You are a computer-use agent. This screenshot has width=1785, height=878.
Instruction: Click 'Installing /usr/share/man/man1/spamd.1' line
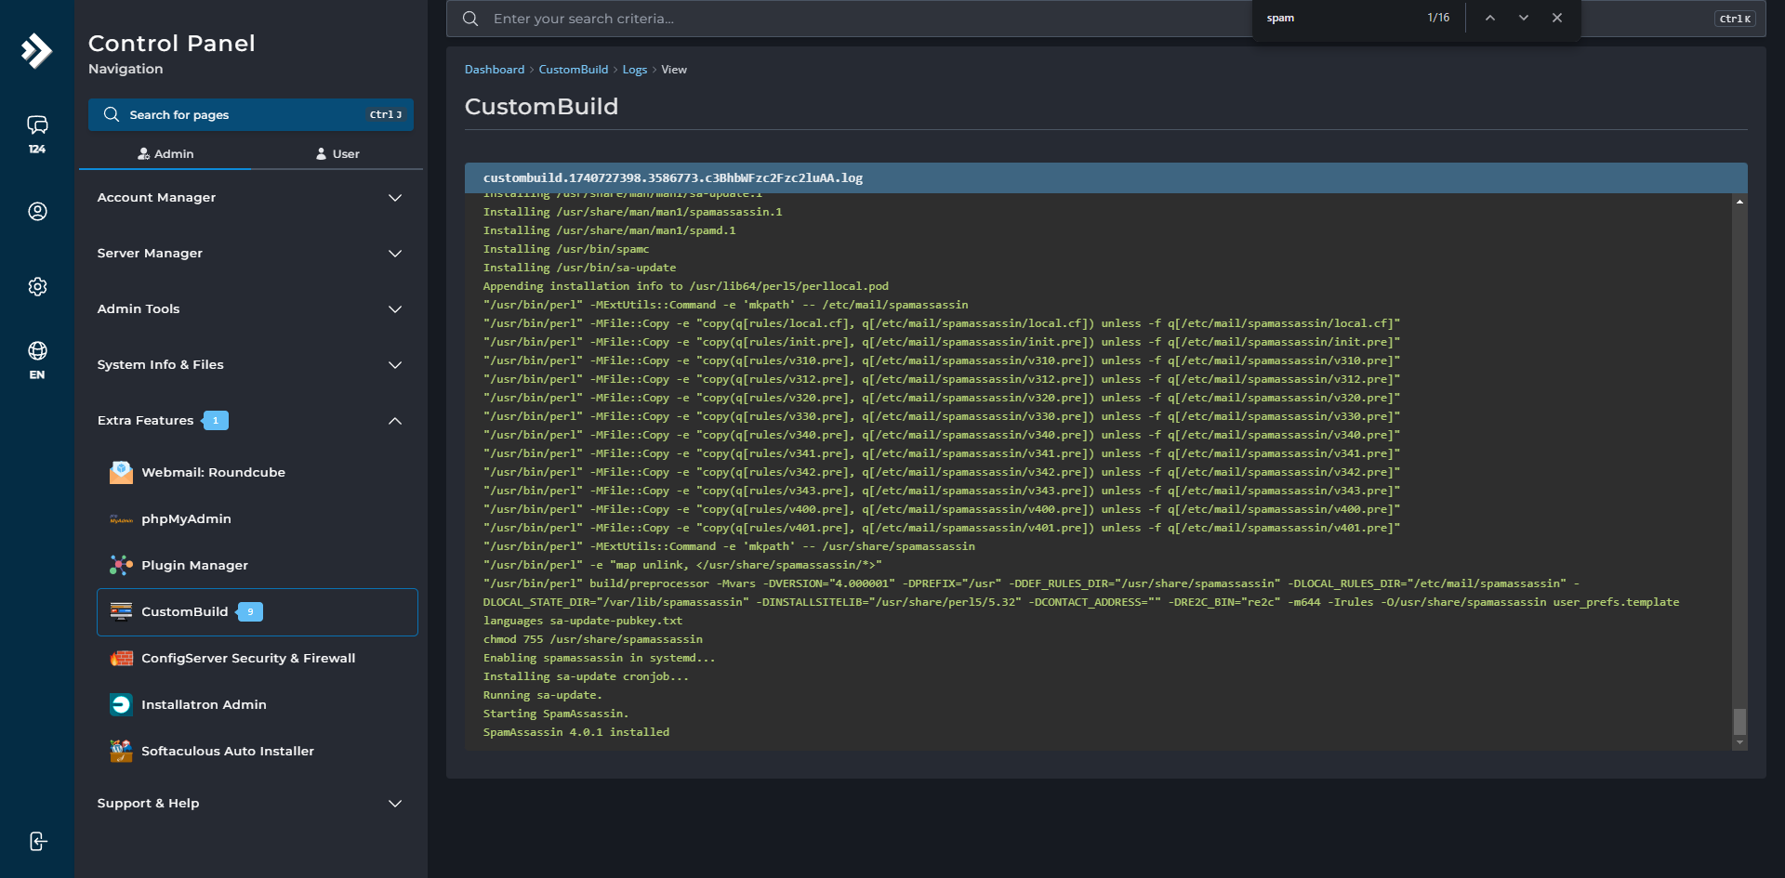coord(610,230)
